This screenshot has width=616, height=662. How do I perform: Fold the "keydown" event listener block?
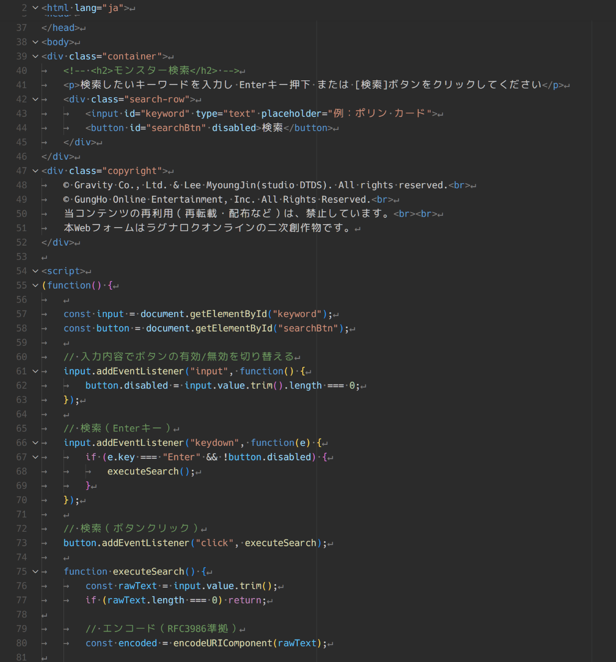pos(35,443)
